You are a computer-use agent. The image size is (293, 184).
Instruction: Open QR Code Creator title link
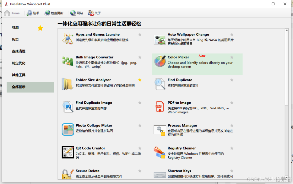tap(90, 148)
